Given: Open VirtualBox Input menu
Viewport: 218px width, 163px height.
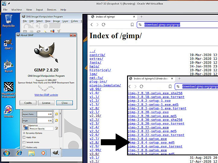Looking at the screenshot, I should 39,10.
